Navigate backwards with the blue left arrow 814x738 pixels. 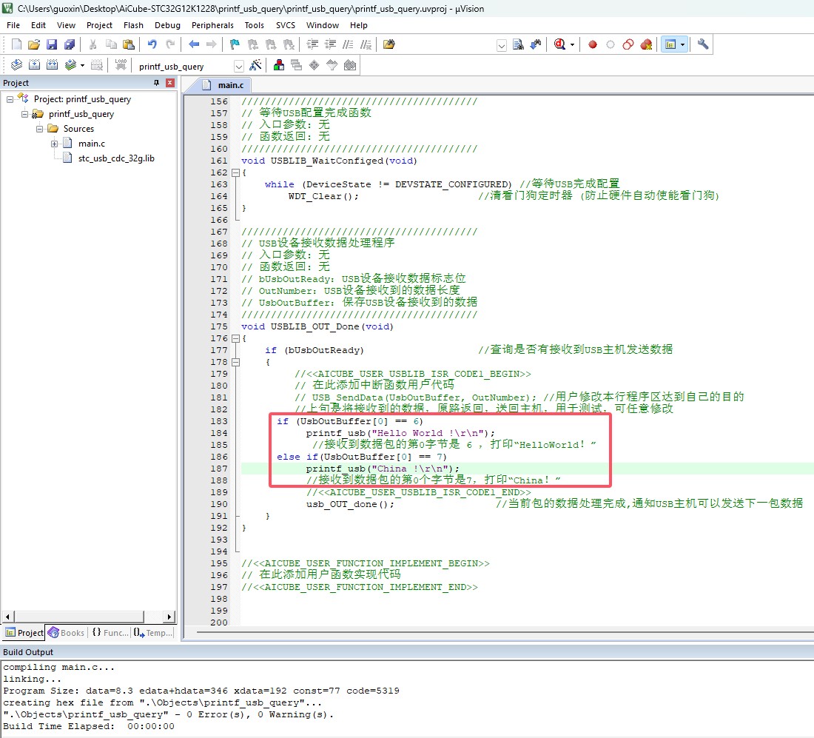194,44
